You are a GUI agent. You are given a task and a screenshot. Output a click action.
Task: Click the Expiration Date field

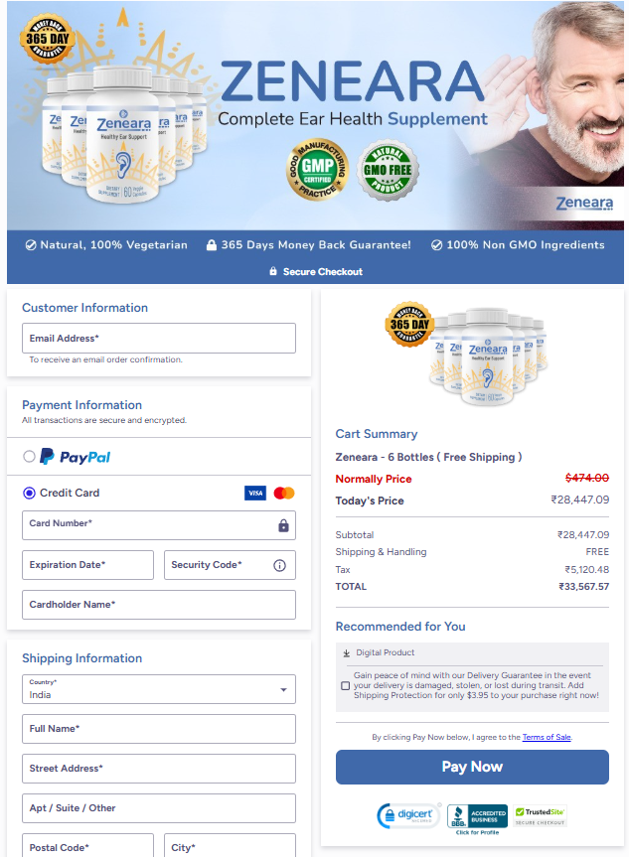click(87, 565)
